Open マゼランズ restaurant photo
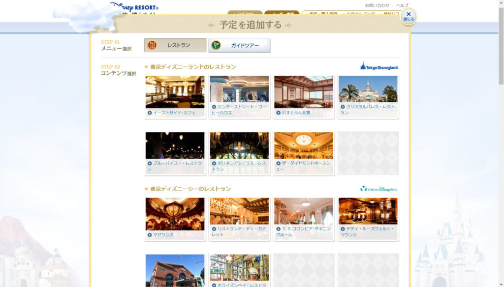Screen dimensions: 504x287 pos(175,214)
